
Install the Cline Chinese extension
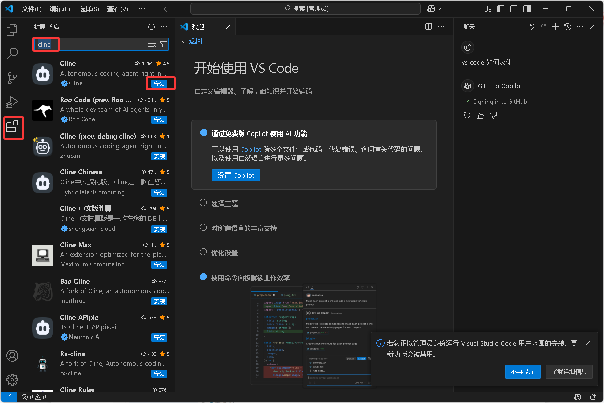click(x=159, y=193)
